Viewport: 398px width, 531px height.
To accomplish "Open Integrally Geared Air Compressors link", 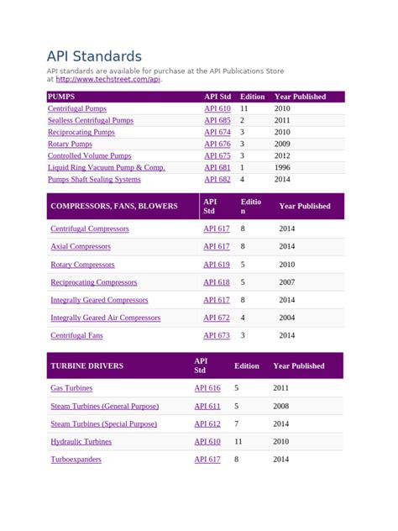I will point(106,318).
